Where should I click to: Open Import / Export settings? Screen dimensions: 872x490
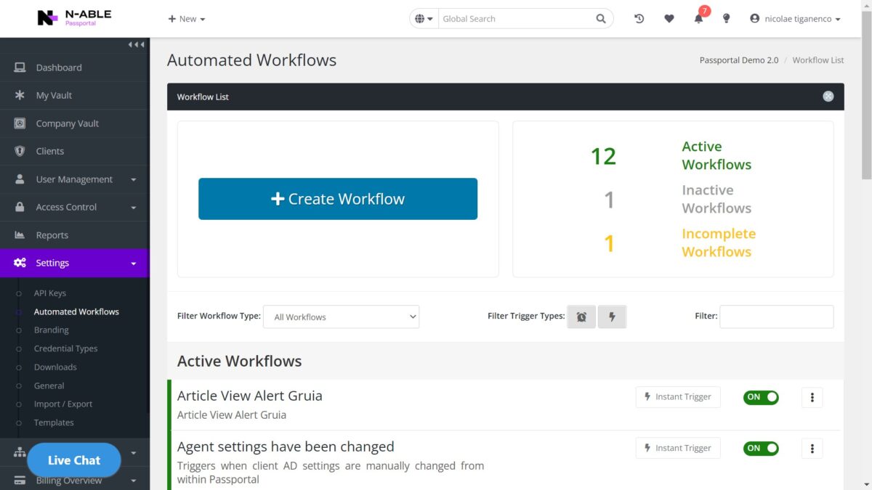coord(63,404)
